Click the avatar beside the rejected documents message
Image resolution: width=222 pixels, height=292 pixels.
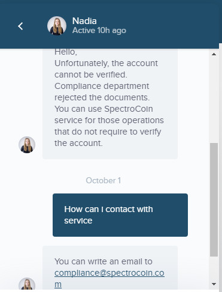pos(27,145)
